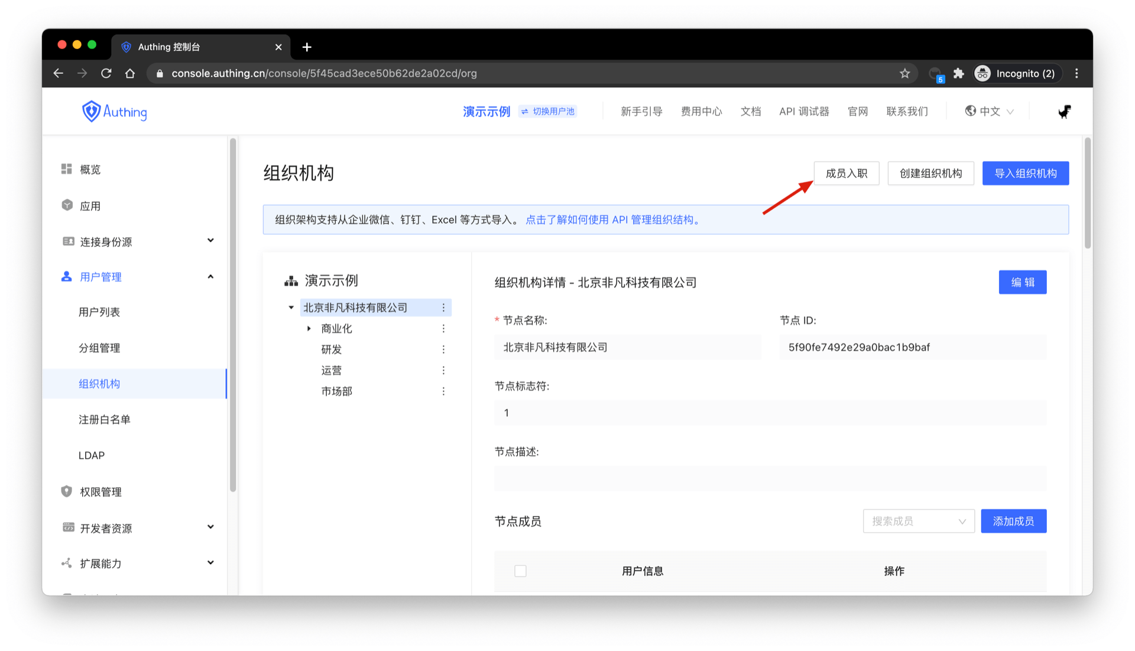Go to 用户列表 in the sidebar
Viewport: 1135px width, 651px height.
coord(99,312)
